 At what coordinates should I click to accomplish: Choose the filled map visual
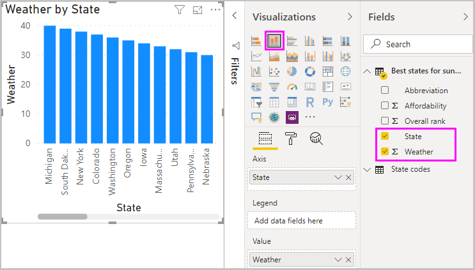coord(256,87)
